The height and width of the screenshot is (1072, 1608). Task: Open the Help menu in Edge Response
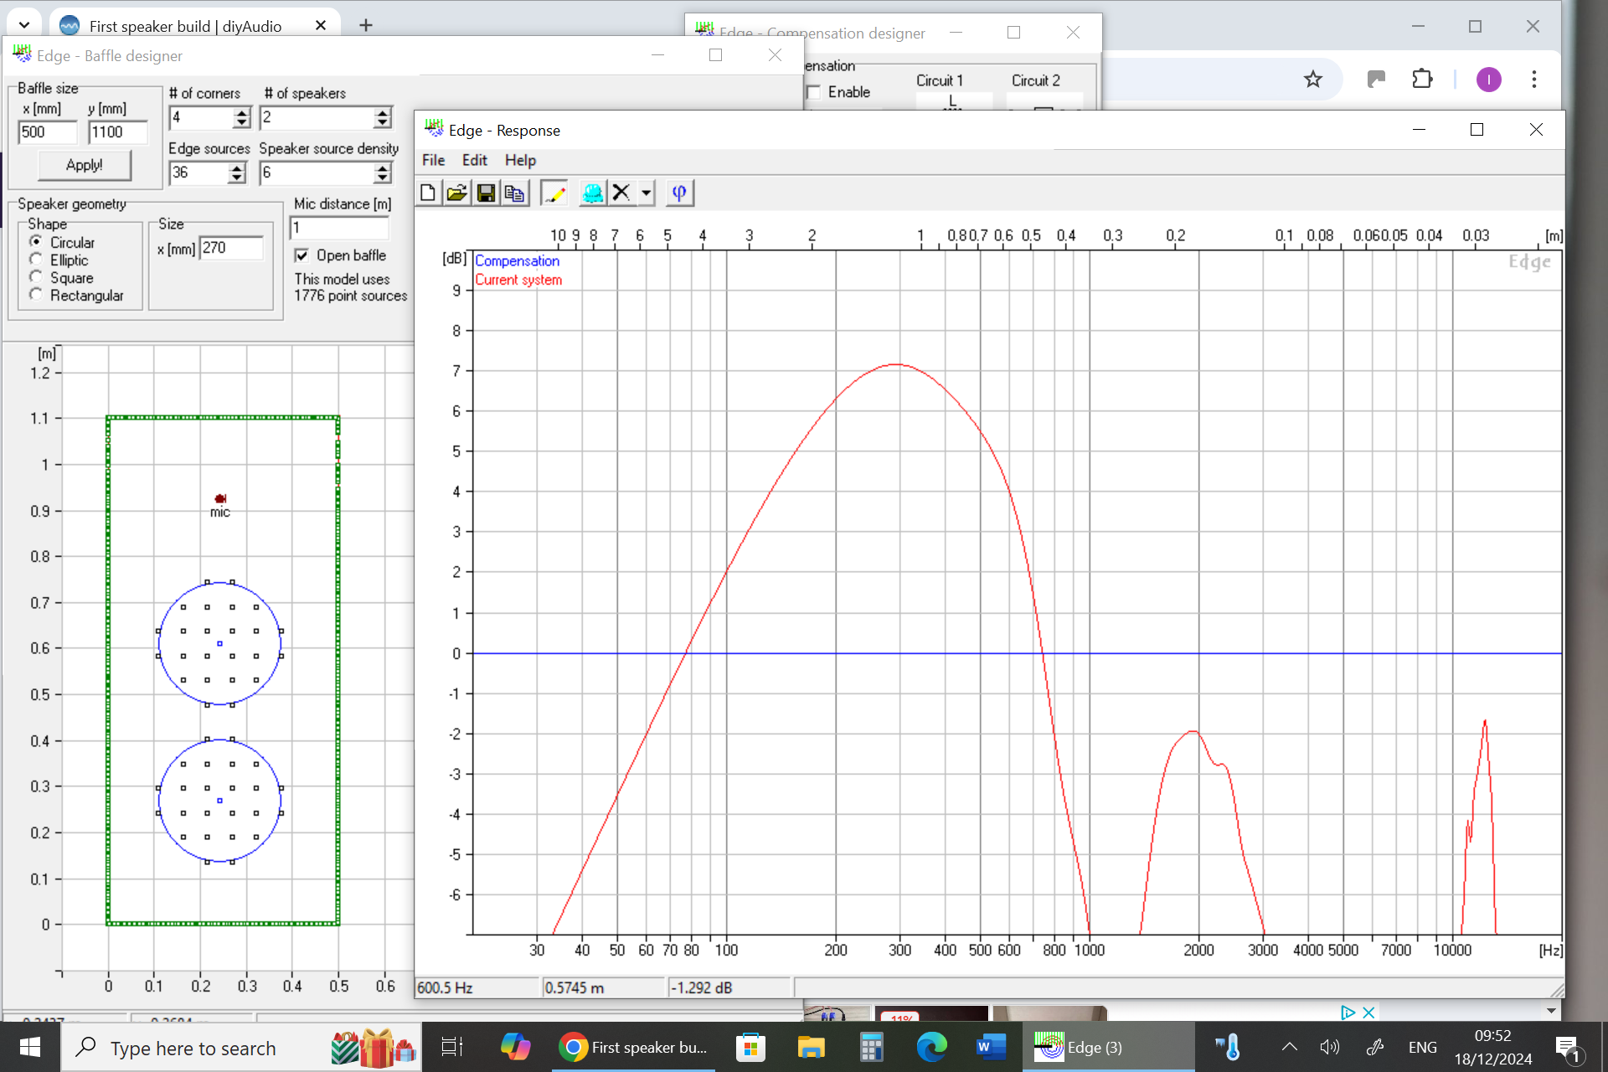[x=520, y=160]
